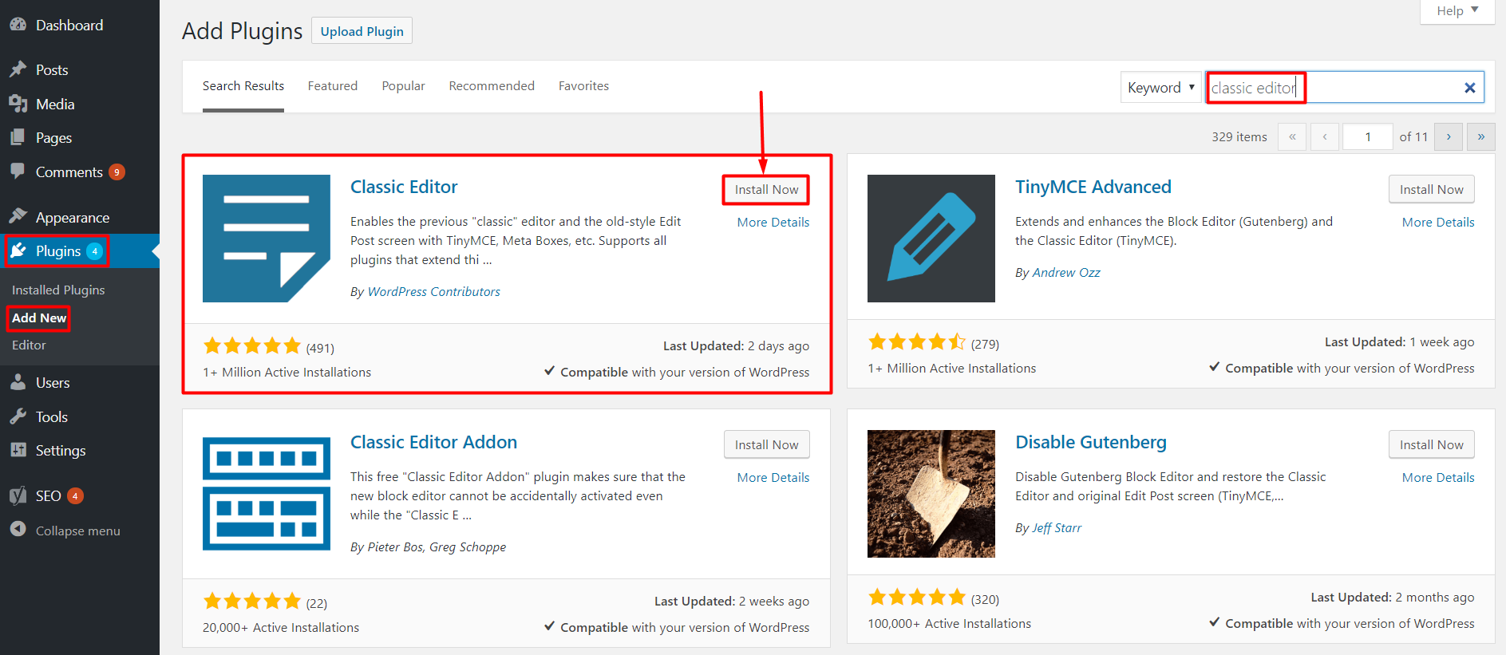Open More Details for Disable Gutenberg
The width and height of the screenshot is (1506, 655).
click(1438, 477)
